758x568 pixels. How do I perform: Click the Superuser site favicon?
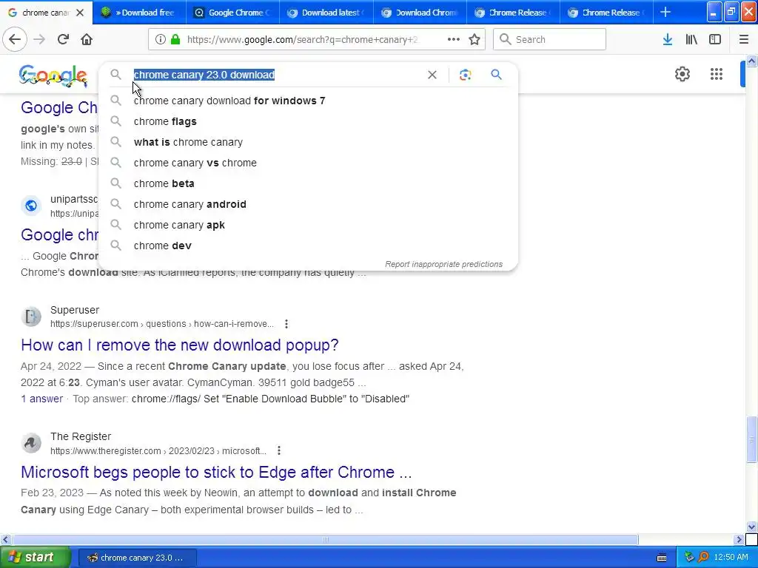(x=31, y=317)
